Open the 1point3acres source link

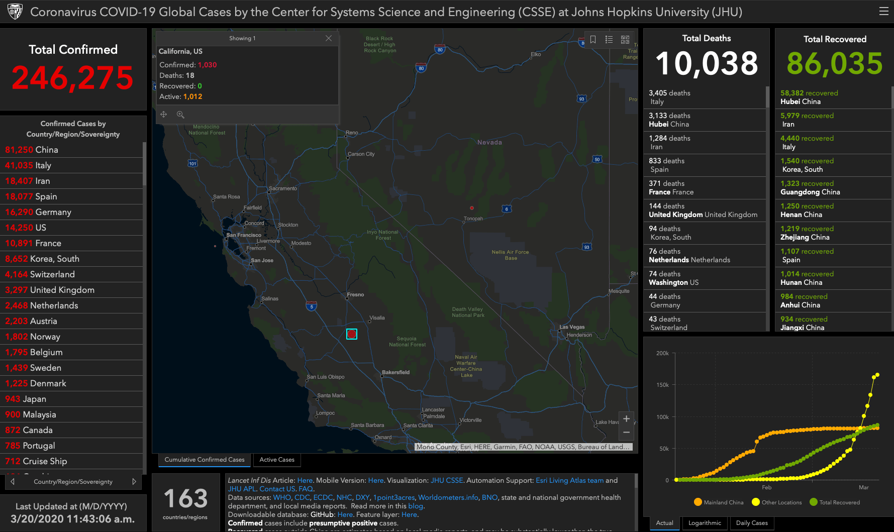tap(394, 497)
